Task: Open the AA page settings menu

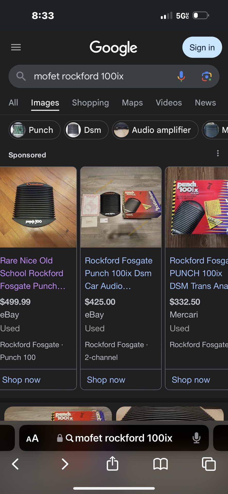Action: 32,438
